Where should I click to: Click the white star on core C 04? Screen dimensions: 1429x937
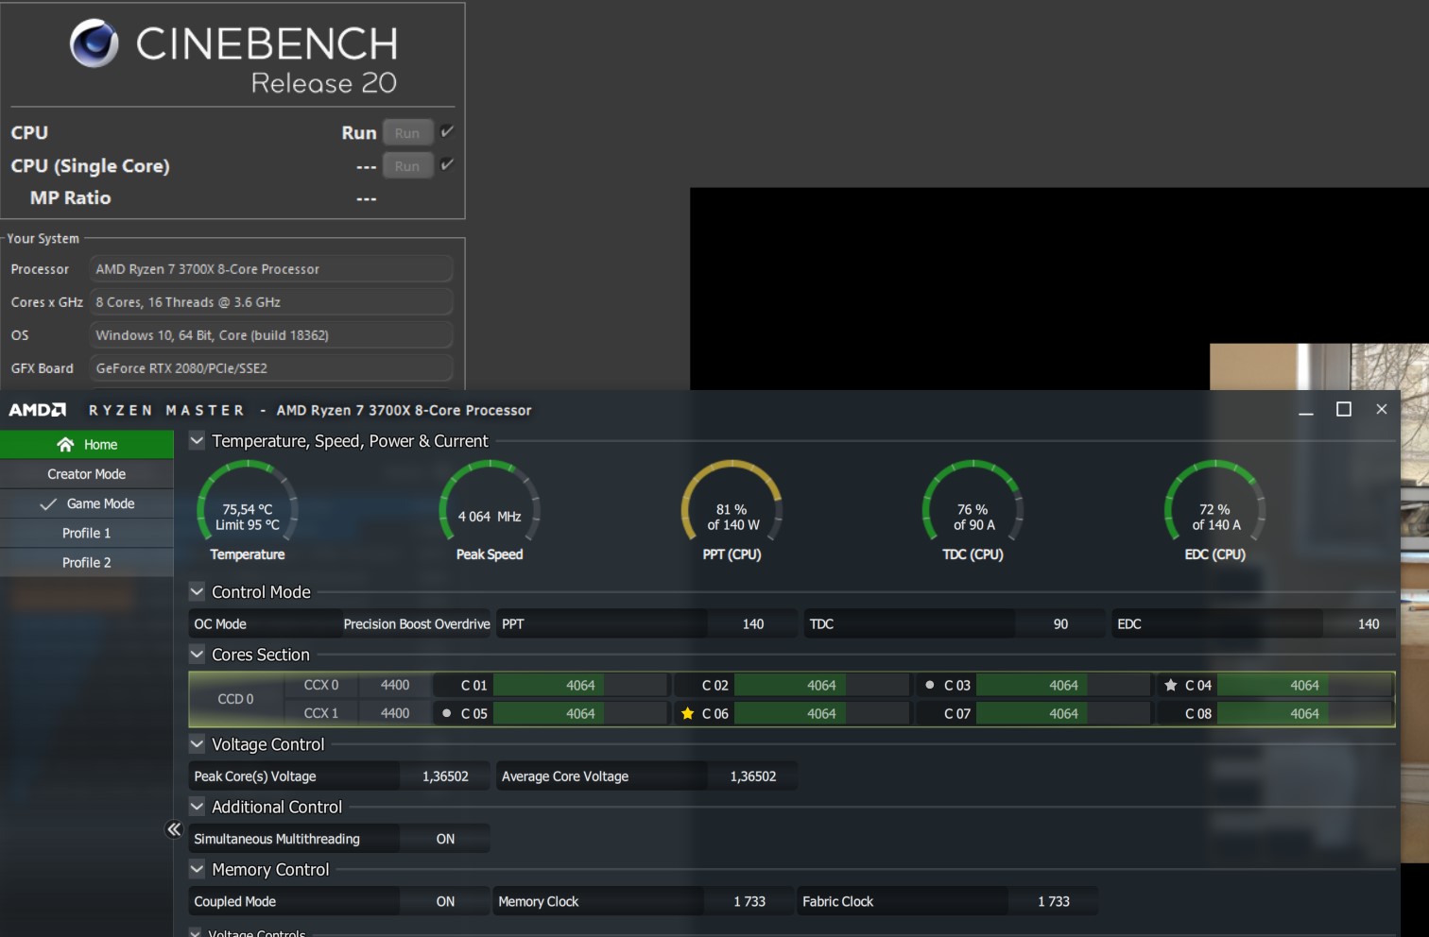(1171, 685)
